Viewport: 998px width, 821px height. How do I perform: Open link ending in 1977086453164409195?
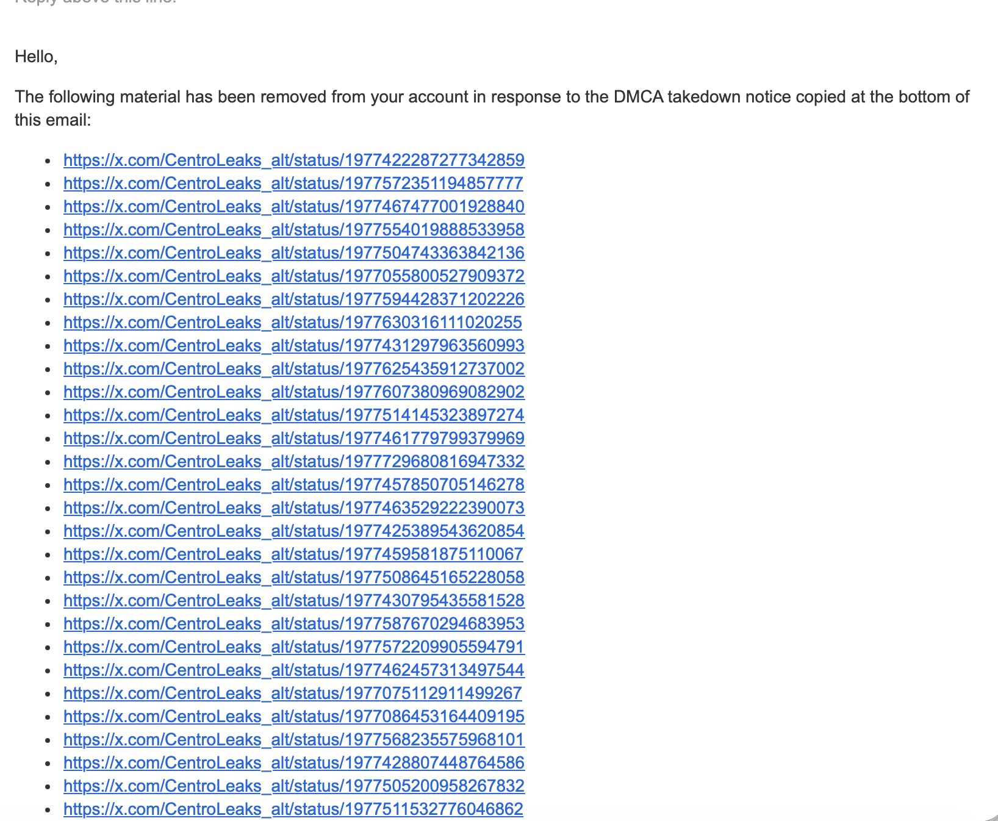[x=294, y=717]
